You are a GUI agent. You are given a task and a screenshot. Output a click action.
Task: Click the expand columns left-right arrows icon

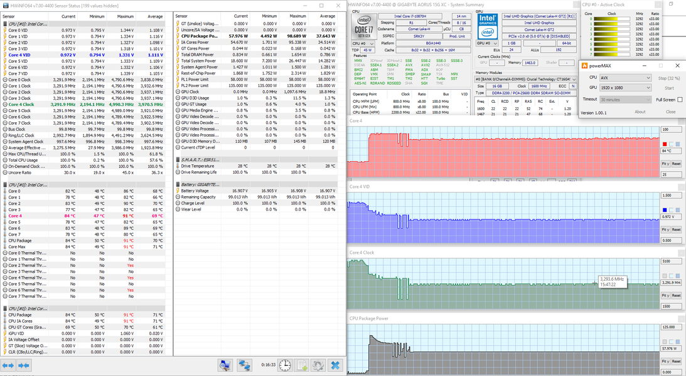coord(8,365)
